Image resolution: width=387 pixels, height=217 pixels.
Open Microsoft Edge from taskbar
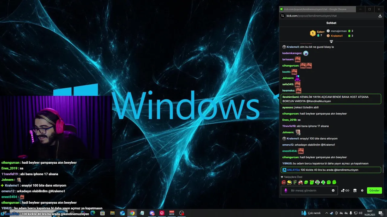(x=93, y=213)
